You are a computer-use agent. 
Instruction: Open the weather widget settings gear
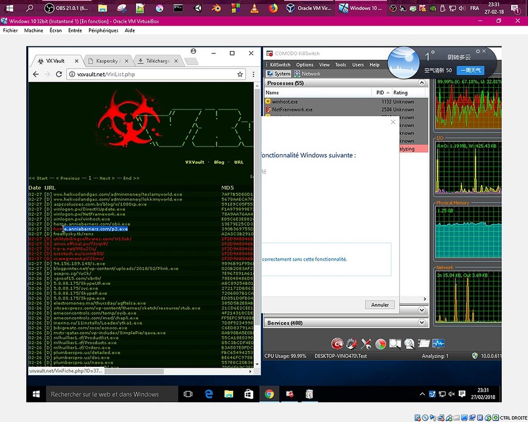(x=478, y=51)
